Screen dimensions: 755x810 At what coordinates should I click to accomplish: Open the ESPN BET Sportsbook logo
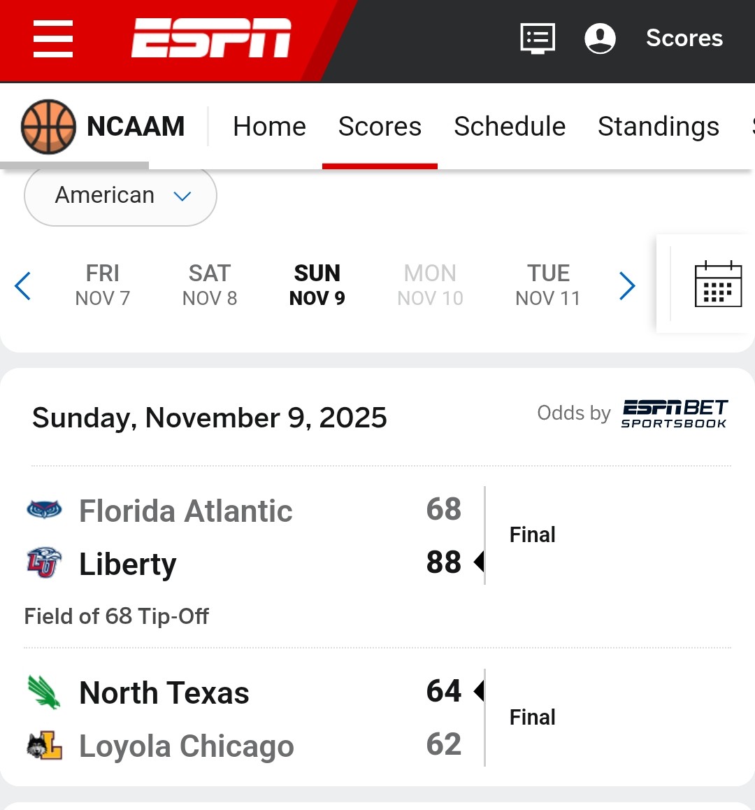[x=674, y=413]
